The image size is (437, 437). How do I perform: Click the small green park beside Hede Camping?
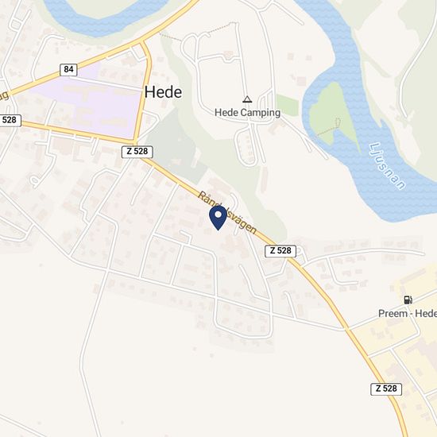[288, 106]
